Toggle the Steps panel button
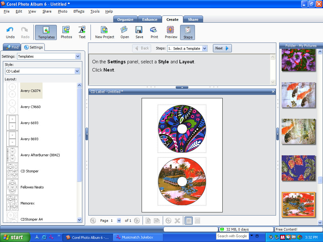 pyautogui.click(x=188, y=32)
